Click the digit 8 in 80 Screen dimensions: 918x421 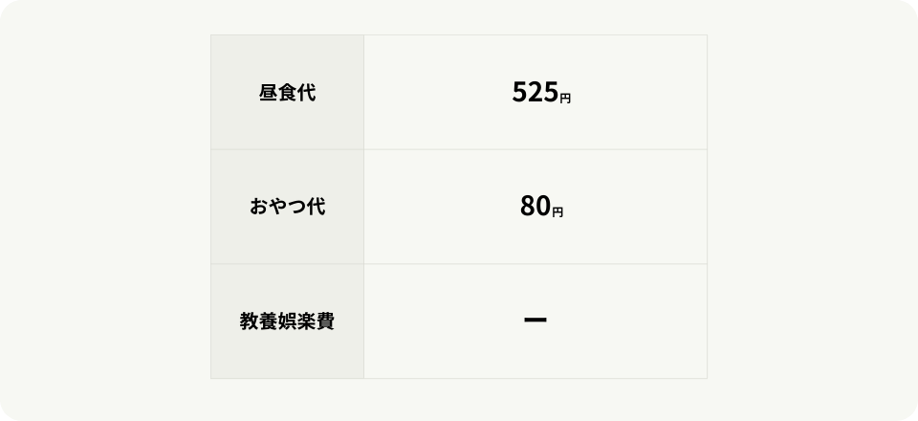click(x=528, y=207)
